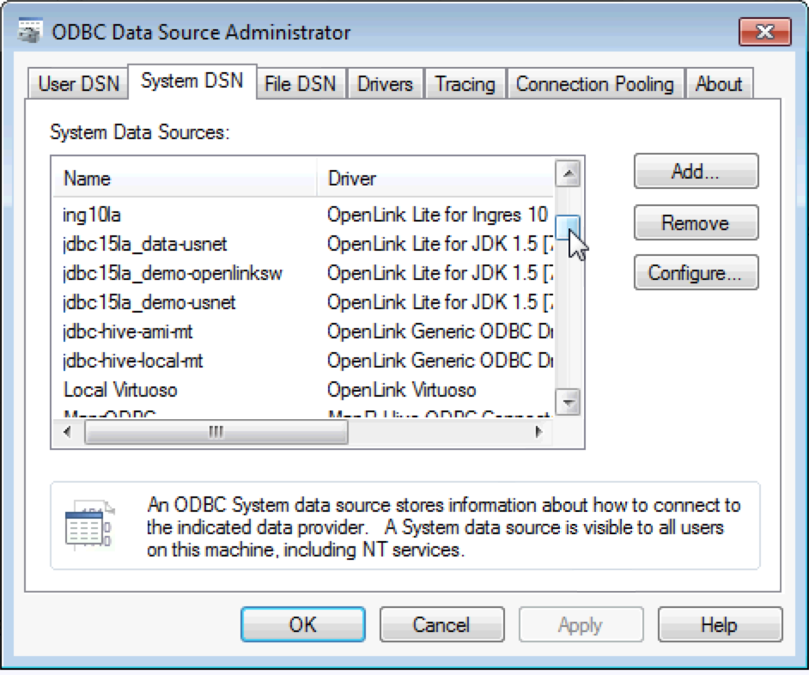Close the dialog window
Viewport: 809px width, 675px height.
click(763, 33)
